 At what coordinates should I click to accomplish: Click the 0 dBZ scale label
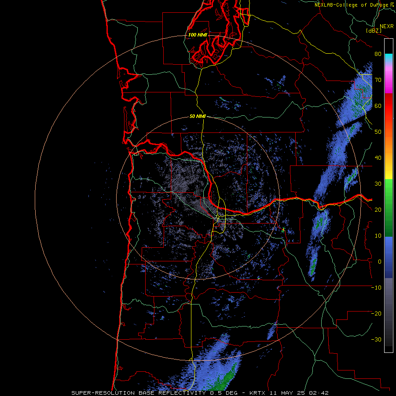[380, 262]
